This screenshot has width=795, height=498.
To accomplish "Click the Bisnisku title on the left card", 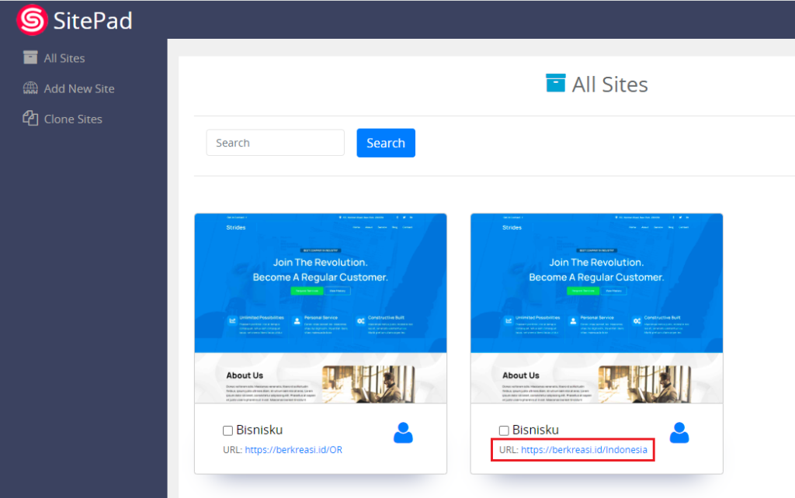I will coord(262,429).
